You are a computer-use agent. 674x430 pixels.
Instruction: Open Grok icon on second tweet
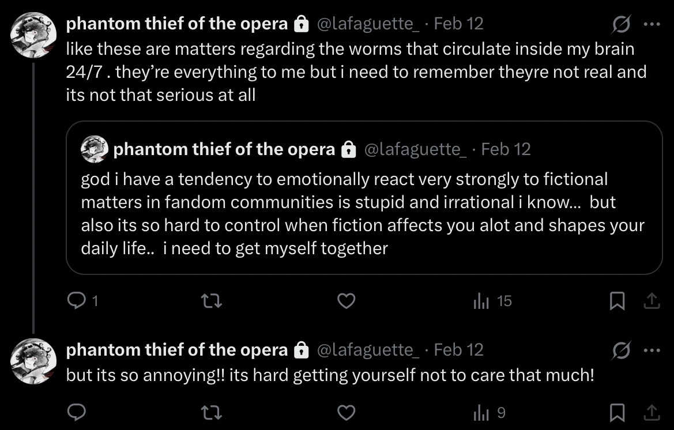pos(622,350)
